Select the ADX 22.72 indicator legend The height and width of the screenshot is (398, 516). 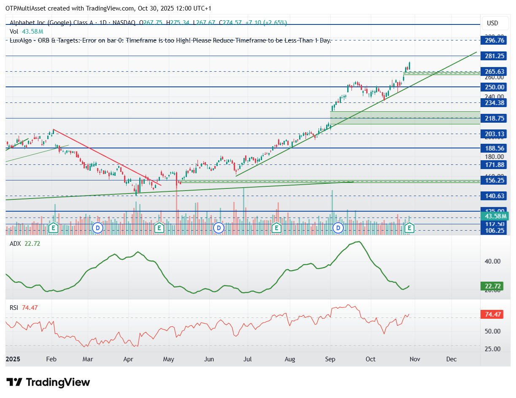click(25, 243)
